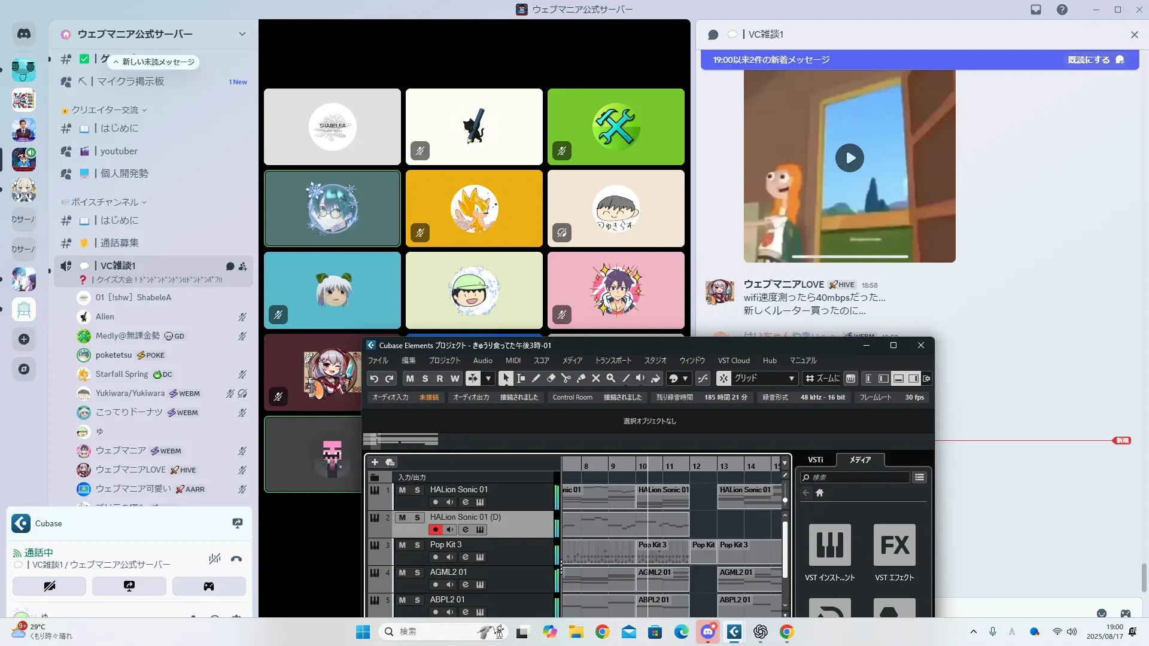The image size is (1149, 646).
Task: Solo the AGML2 01 track
Action: [417, 572]
